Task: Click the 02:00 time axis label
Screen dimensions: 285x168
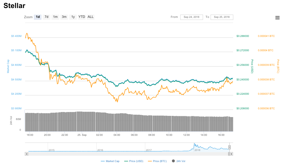Action: (x=100, y=135)
